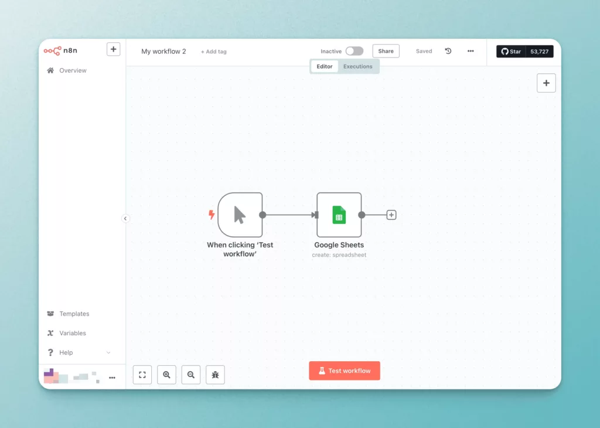This screenshot has width=600, height=428.
Task: Click the Google Sheets node label
Action: (x=339, y=245)
